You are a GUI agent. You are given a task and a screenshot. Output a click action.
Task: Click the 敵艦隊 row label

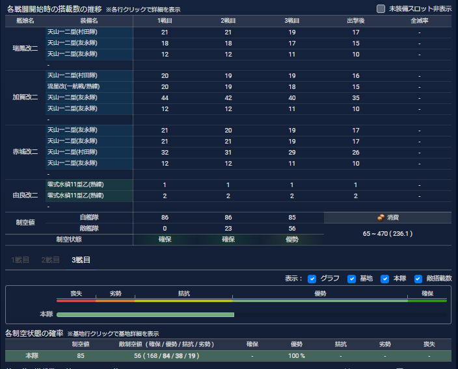(89, 229)
